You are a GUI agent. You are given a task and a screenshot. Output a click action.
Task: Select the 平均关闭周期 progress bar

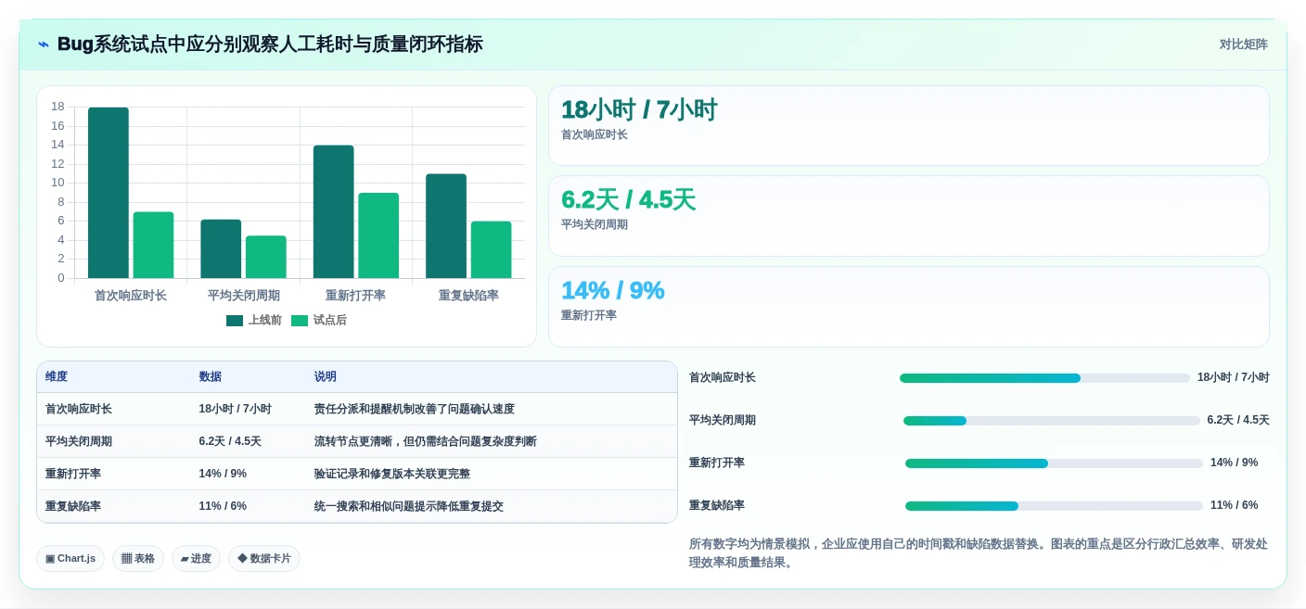[1052, 421]
